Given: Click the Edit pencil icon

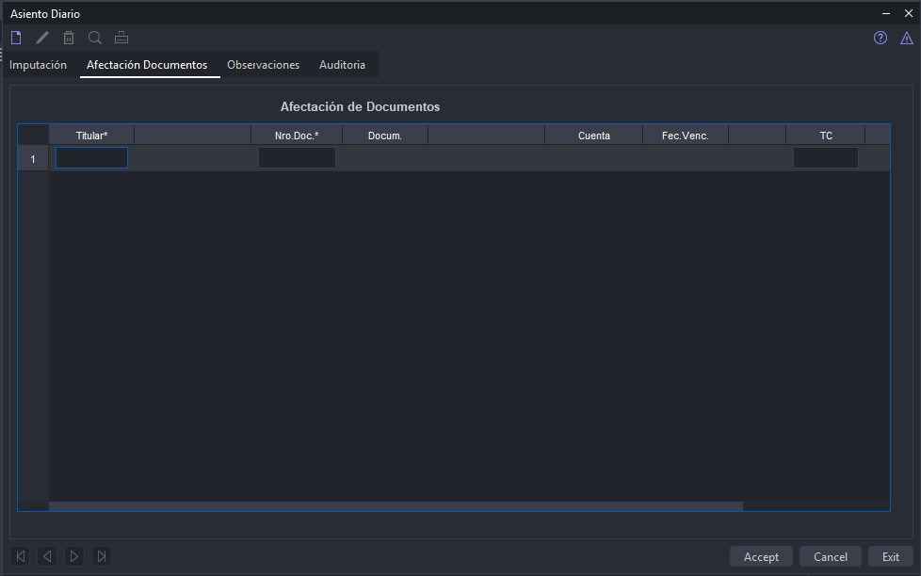Looking at the screenshot, I should [x=42, y=38].
